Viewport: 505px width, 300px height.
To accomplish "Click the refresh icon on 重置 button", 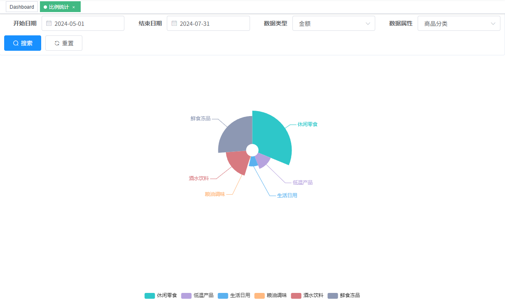I will coord(57,43).
